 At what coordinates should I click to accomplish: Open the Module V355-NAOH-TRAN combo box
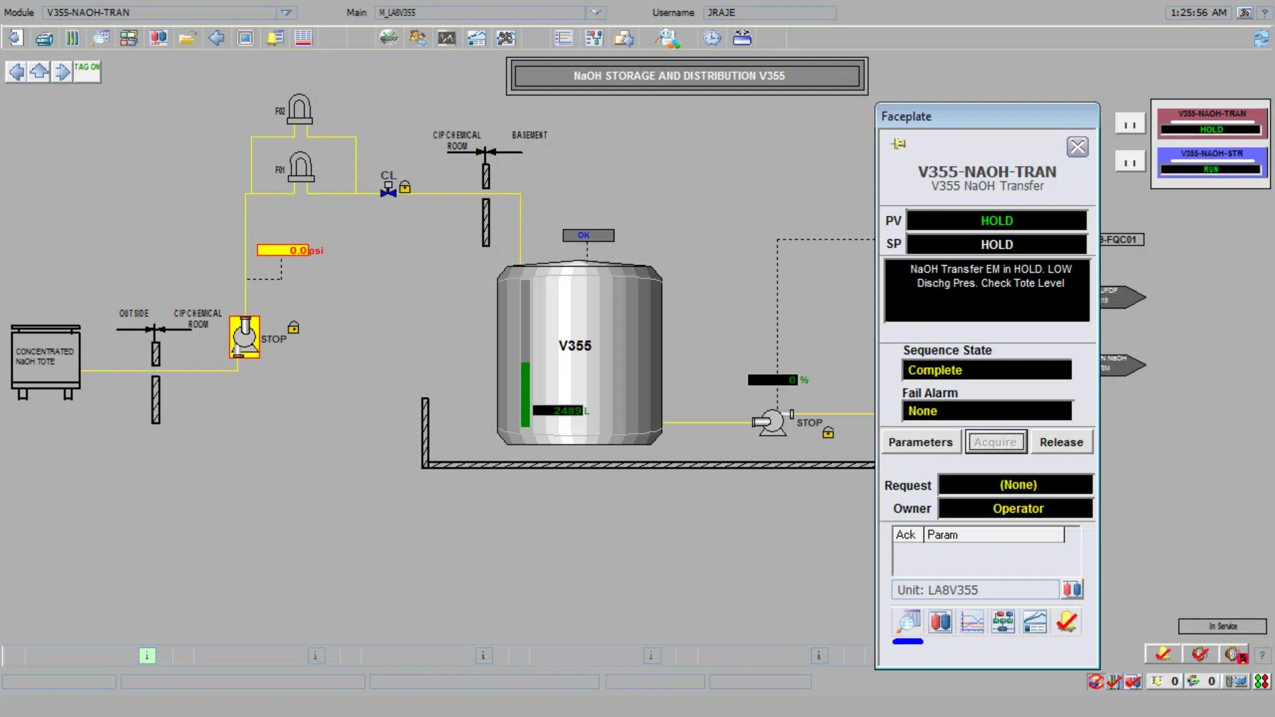pos(169,13)
